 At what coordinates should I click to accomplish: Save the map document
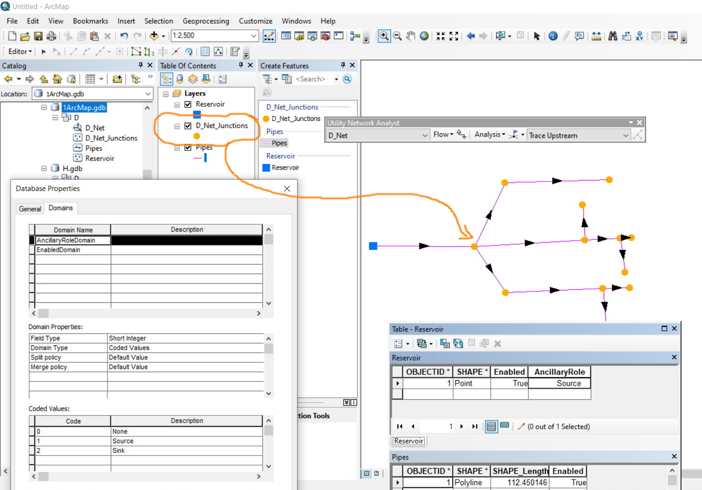pyautogui.click(x=38, y=36)
